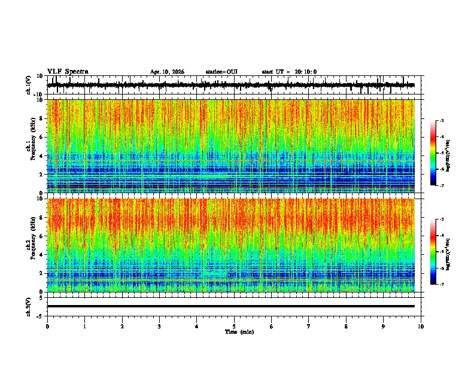The image size is (474, 366).
Task: Click the ch.2 colorbar log(PSD) label
Action: pyautogui.click(x=448, y=254)
